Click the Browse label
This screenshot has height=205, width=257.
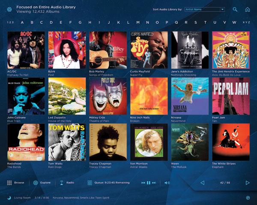tap(19, 183)
